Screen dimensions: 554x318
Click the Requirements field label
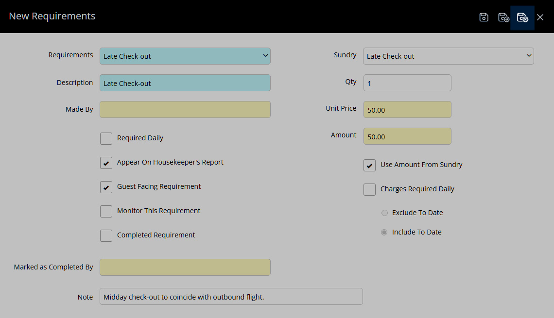tap(70, 55)
